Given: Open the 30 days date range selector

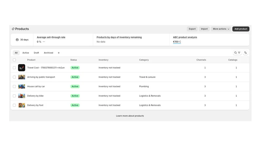Looking at the screenshot, I should (x=22, y=40).
